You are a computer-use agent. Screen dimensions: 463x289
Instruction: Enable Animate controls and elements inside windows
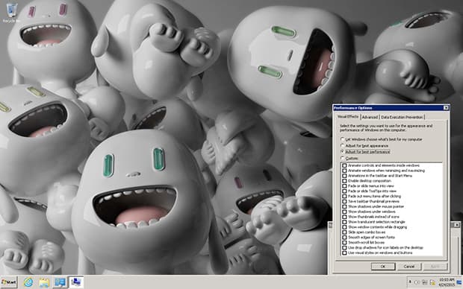pyautogui.click(x=344, y=165)
